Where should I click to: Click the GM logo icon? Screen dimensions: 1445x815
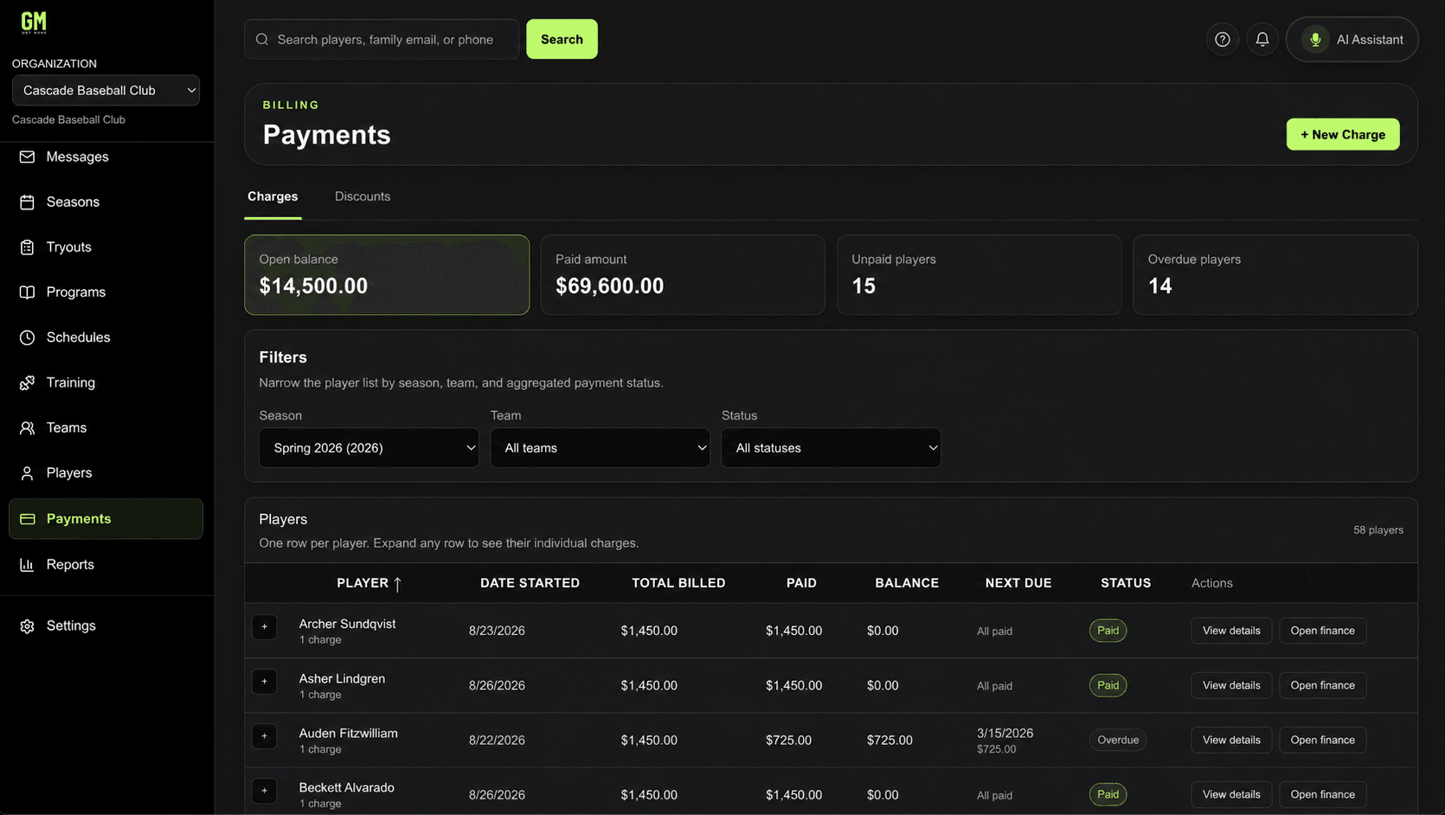[x=34, y=22]
